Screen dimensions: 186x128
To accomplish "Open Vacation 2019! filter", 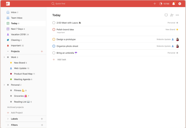I will (x=26, y=34).
